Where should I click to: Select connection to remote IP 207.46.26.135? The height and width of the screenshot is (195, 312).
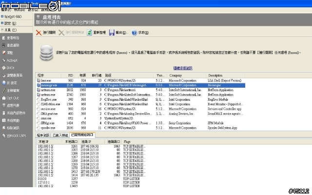[x=92, y=175]
